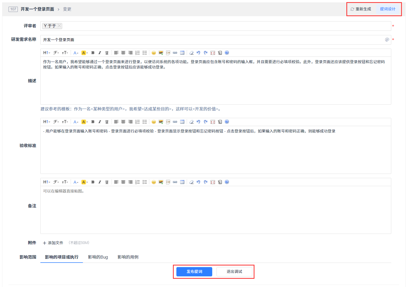Open editor help in 描述 toolbar
408x287 pixels.
[x=227, y=53]
